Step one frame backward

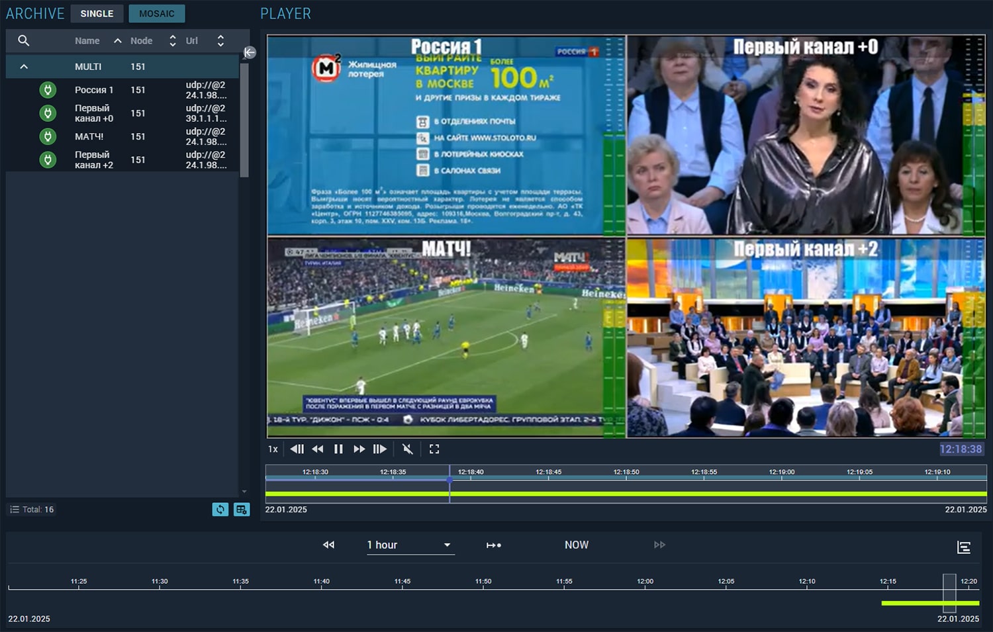point(297,449)
